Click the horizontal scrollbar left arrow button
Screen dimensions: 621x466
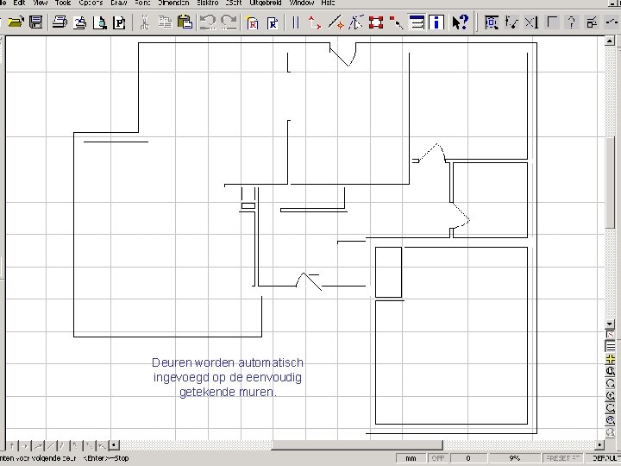114,445
